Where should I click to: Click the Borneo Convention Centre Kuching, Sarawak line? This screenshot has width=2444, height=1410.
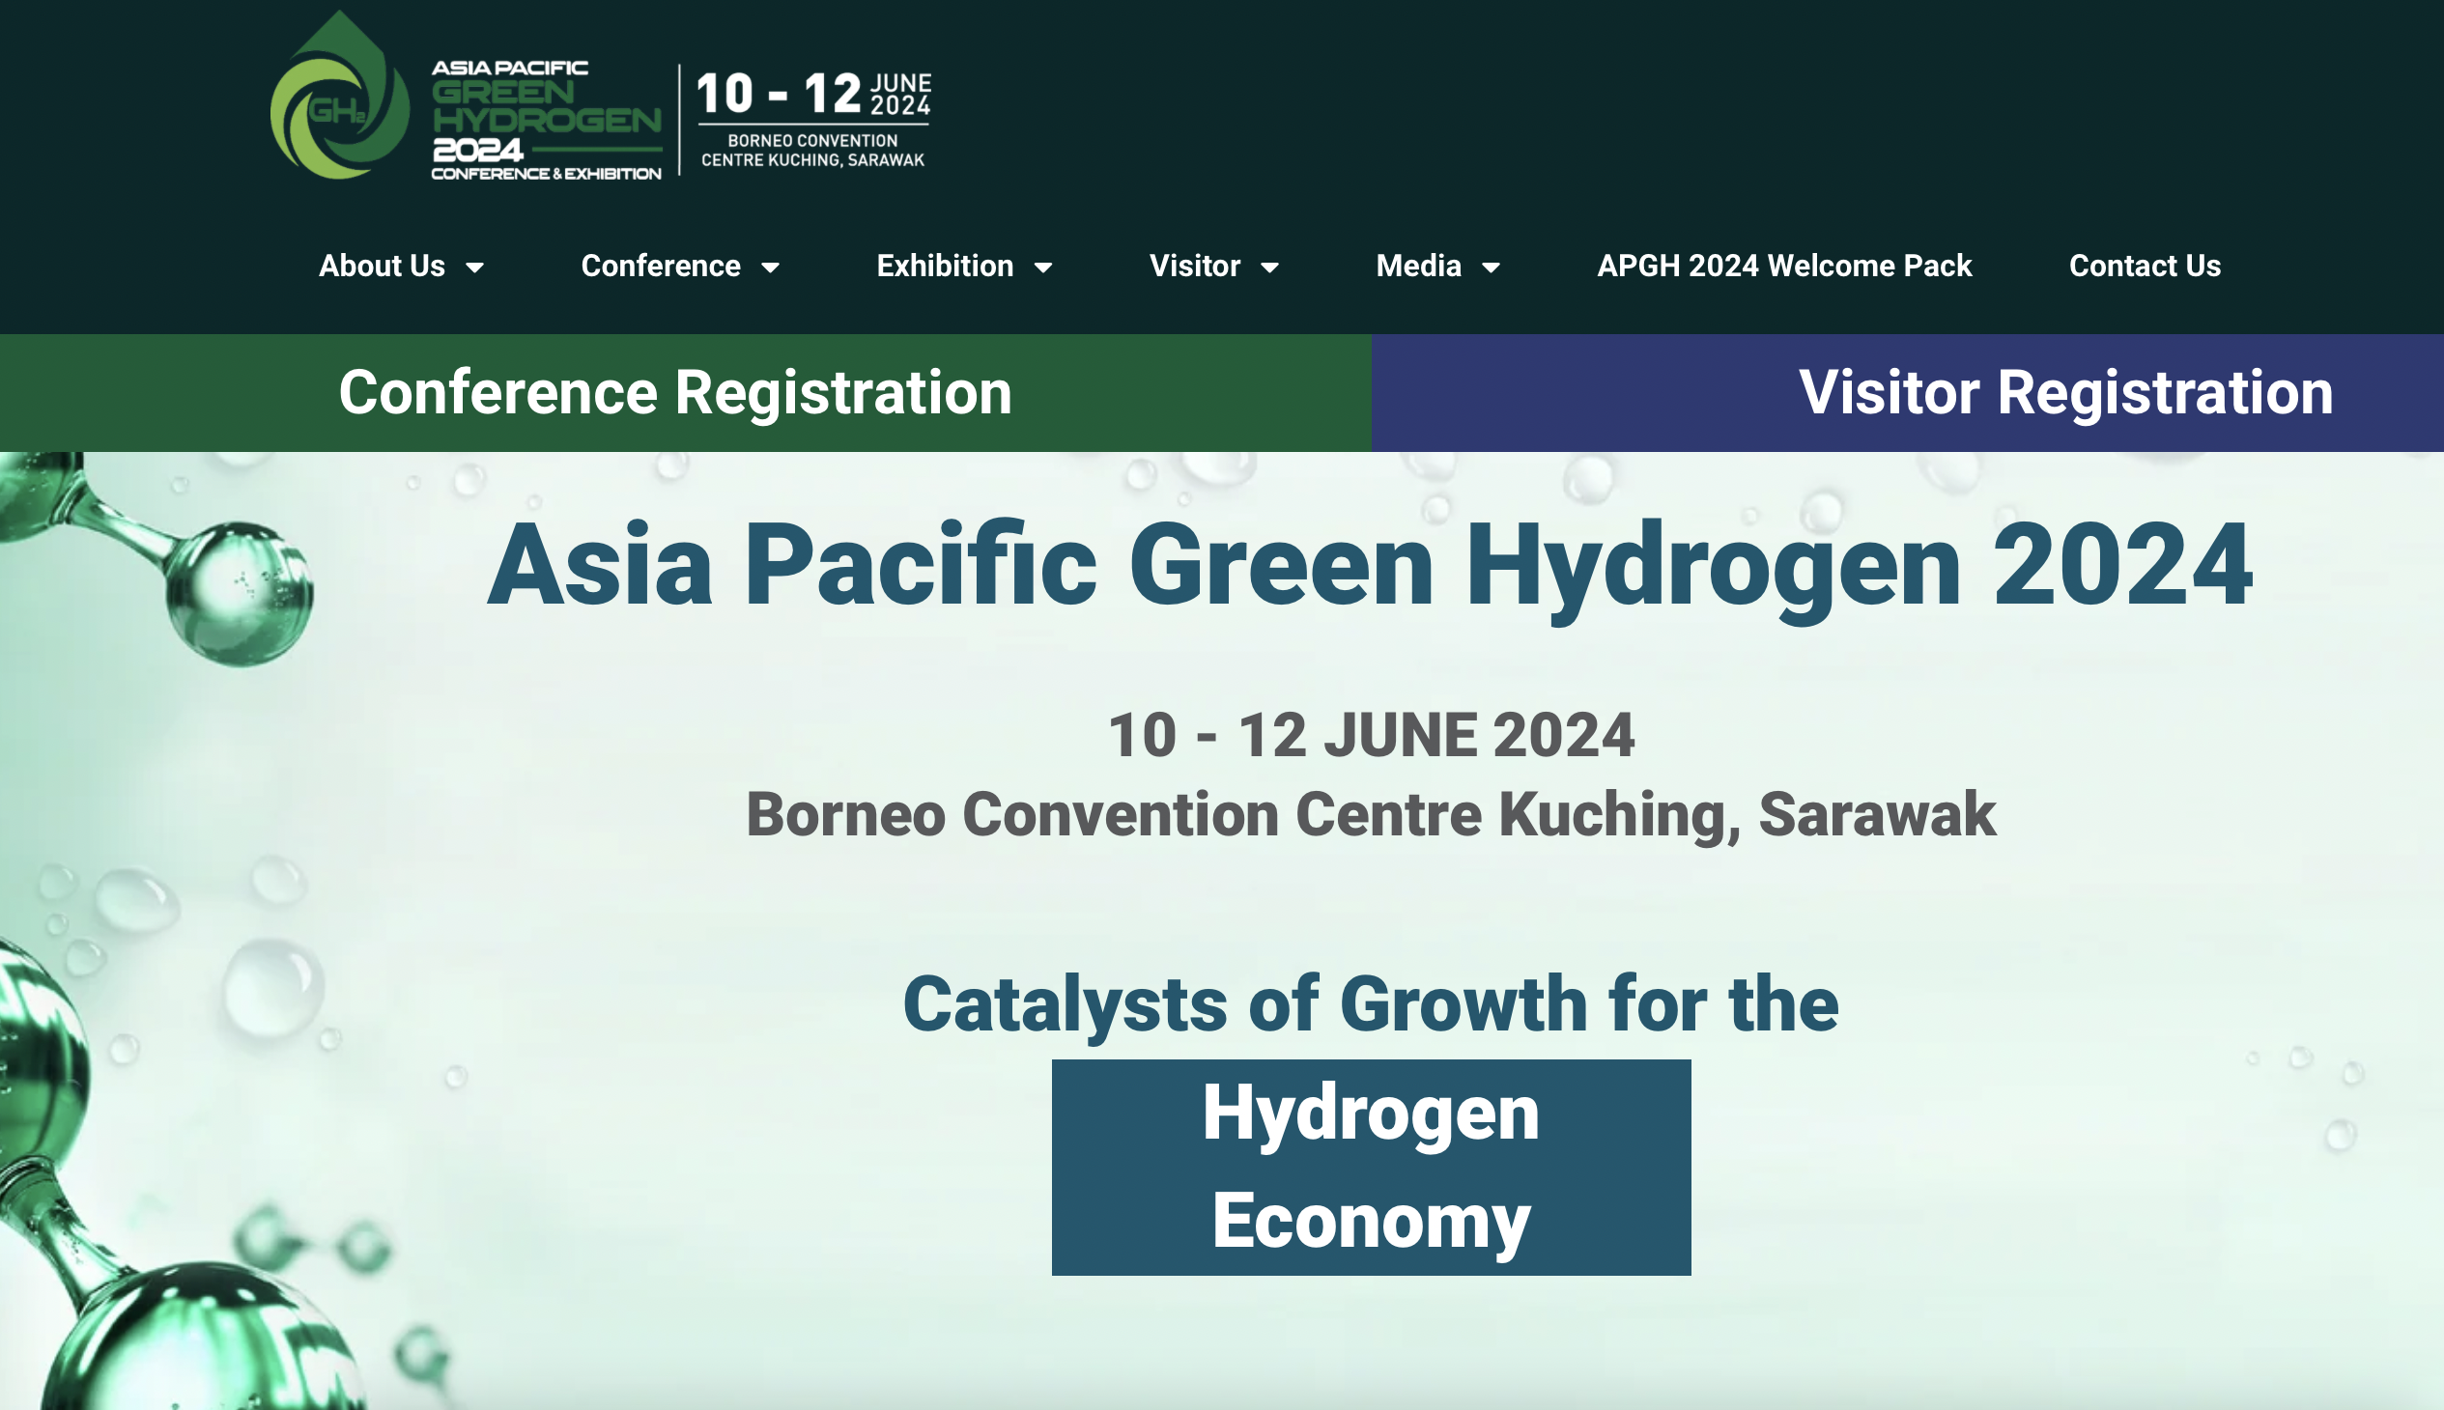click(1371, 814)
